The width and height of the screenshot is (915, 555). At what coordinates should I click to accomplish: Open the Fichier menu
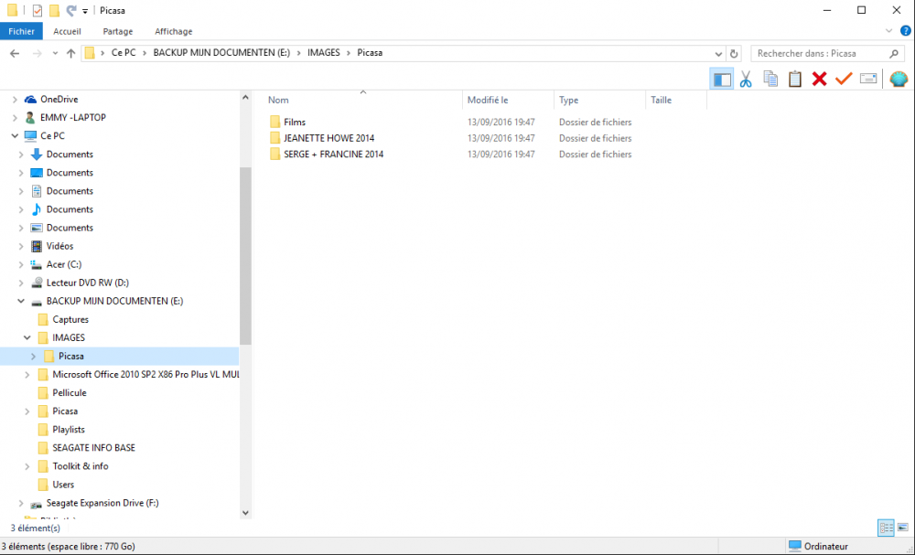tap(22, 31)
